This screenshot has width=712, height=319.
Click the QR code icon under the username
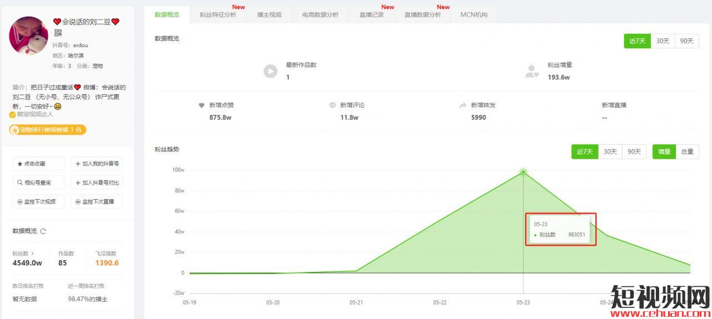[58, 33]
